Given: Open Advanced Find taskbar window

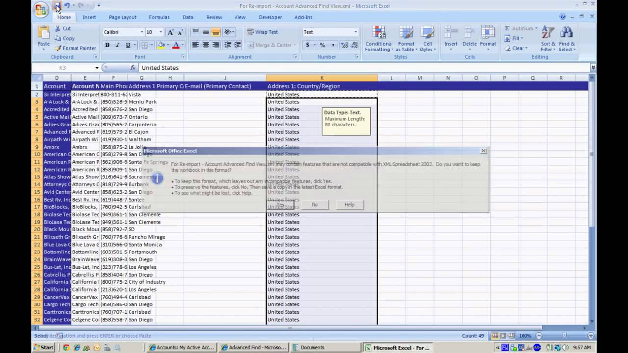Looking at the screenshot, I should [253, 348].
